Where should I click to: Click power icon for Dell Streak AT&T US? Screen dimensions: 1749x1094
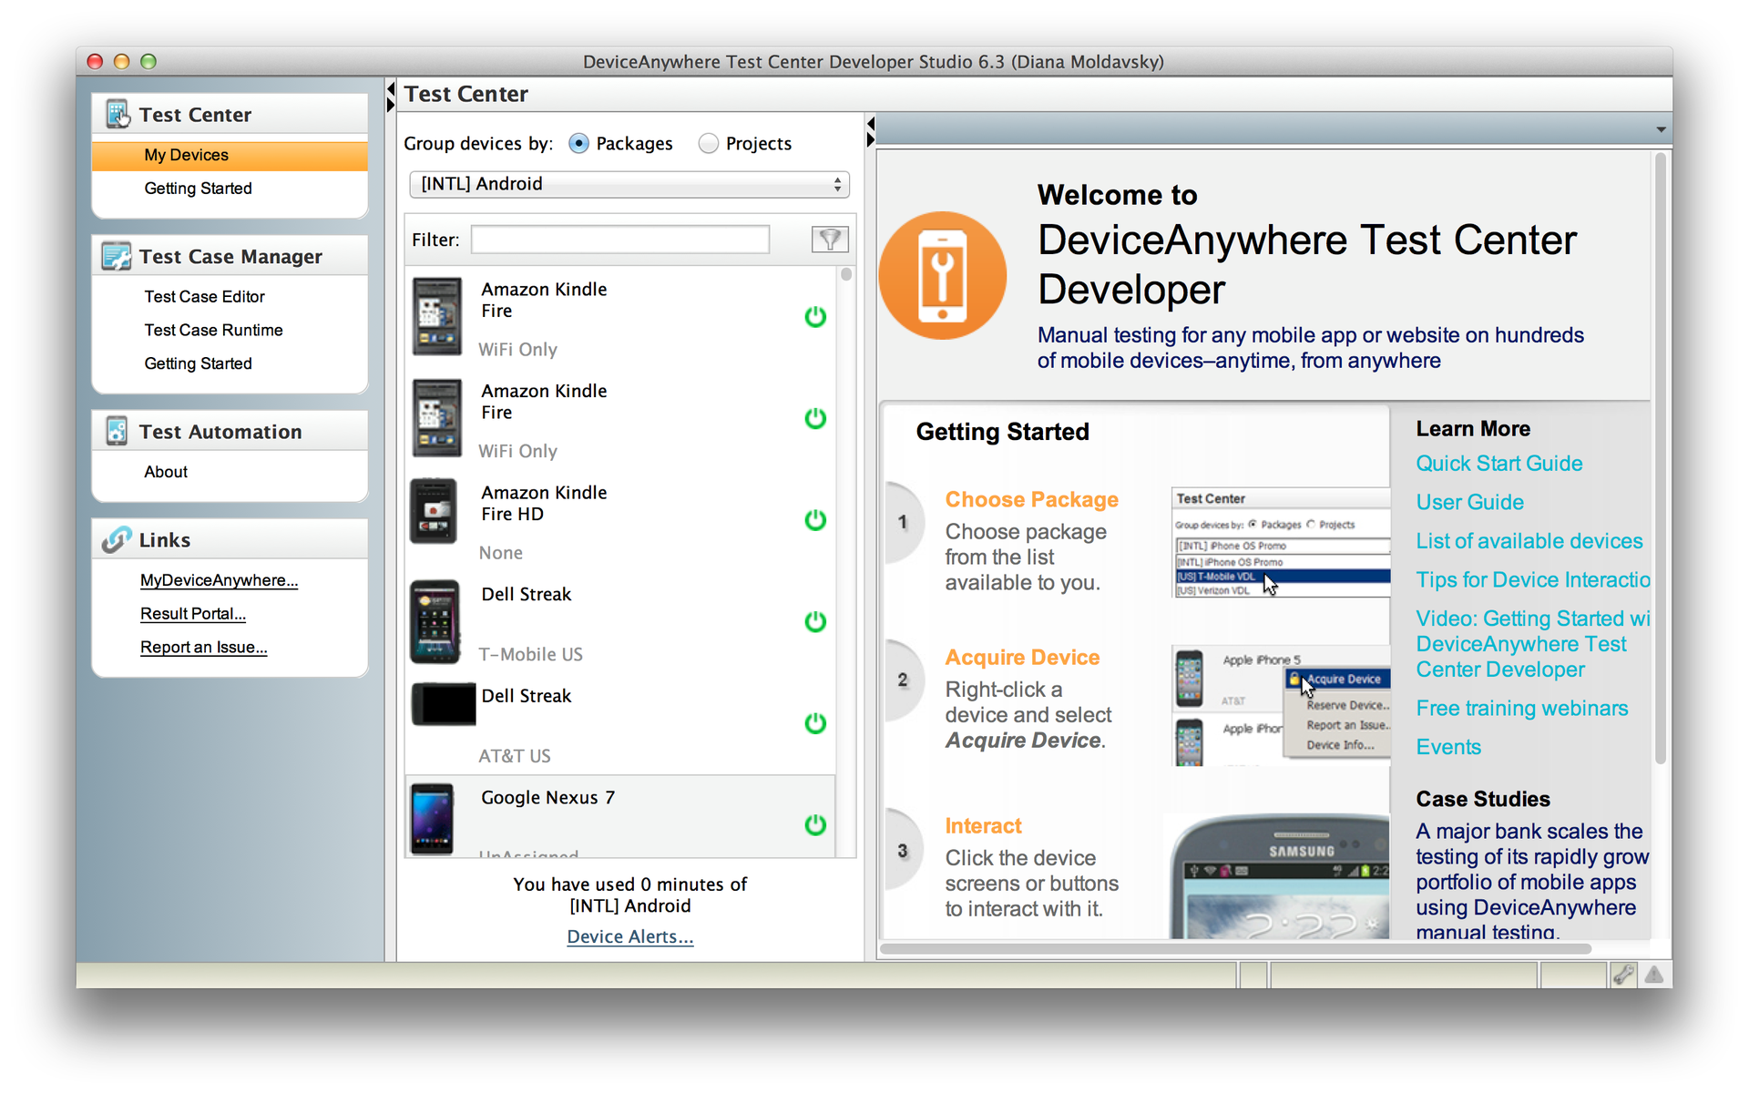click(815, 723)
